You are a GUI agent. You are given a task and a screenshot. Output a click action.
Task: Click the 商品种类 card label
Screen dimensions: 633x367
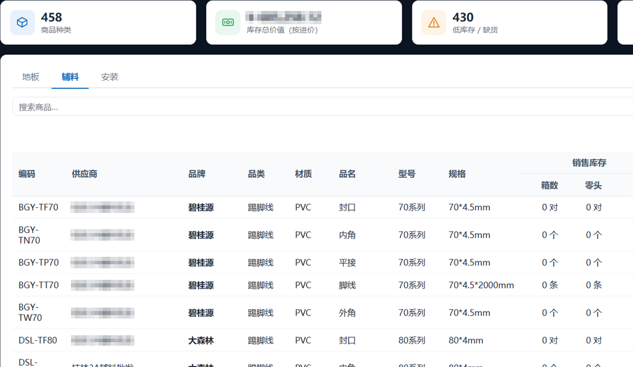coord(56,30)
